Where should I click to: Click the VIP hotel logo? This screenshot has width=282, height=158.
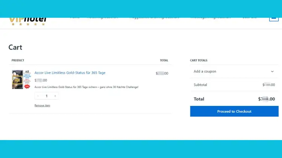point(28,21)
